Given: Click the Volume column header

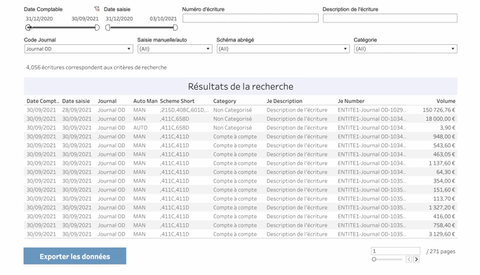Looking at the screenshot, I should coord(446,101).
